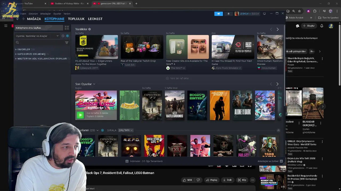Click the library search field
This screenshot has height=191, width=341.
pos(40,42)
